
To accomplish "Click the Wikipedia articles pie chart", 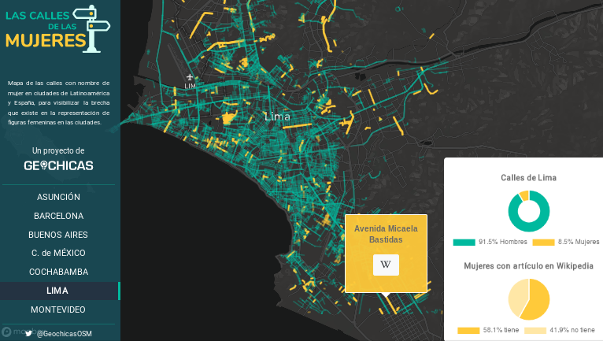I will click(528, 300).
